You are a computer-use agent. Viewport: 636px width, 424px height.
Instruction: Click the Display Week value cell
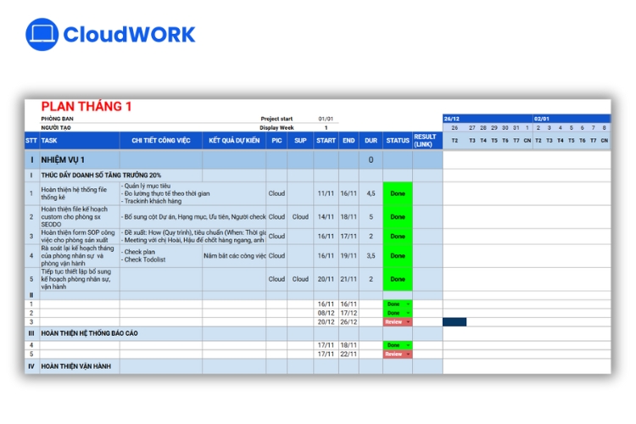click(x=326, y=128)
